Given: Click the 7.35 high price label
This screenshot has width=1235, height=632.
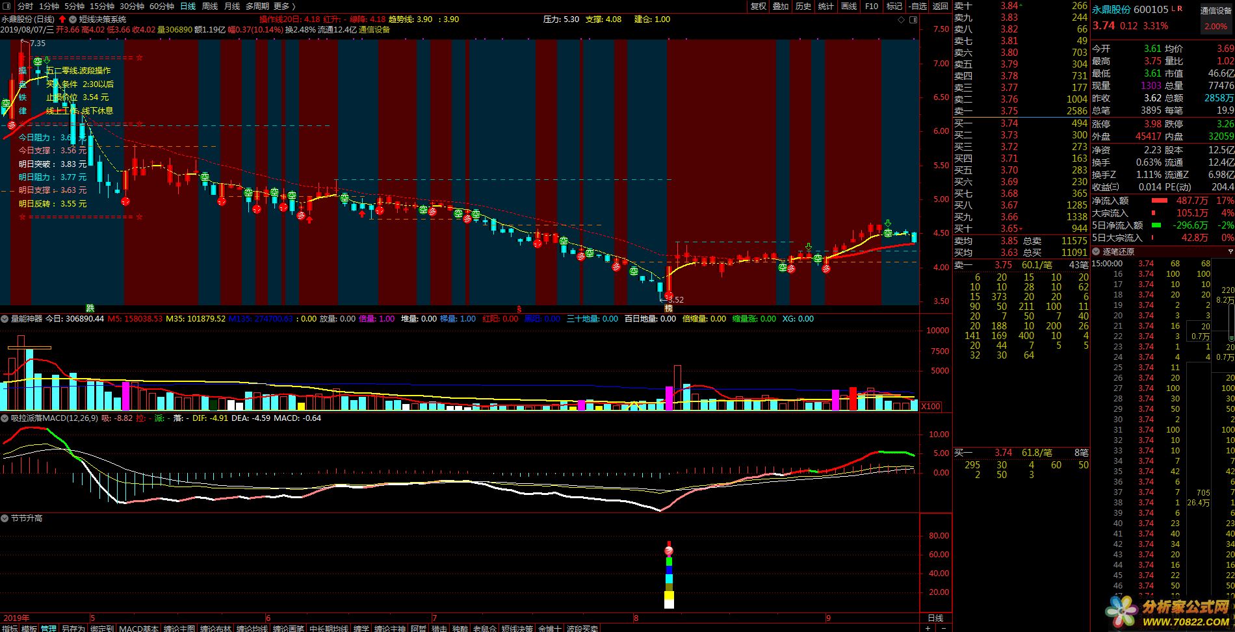Looking at the screenshot, I should 37,44.
